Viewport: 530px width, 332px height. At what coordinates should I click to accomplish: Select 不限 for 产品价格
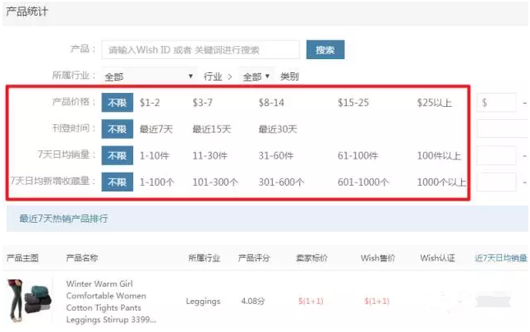[118, 103]
